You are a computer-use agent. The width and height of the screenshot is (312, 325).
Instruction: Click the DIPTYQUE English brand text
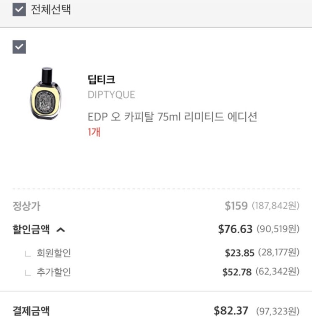[x=111, y=95]
